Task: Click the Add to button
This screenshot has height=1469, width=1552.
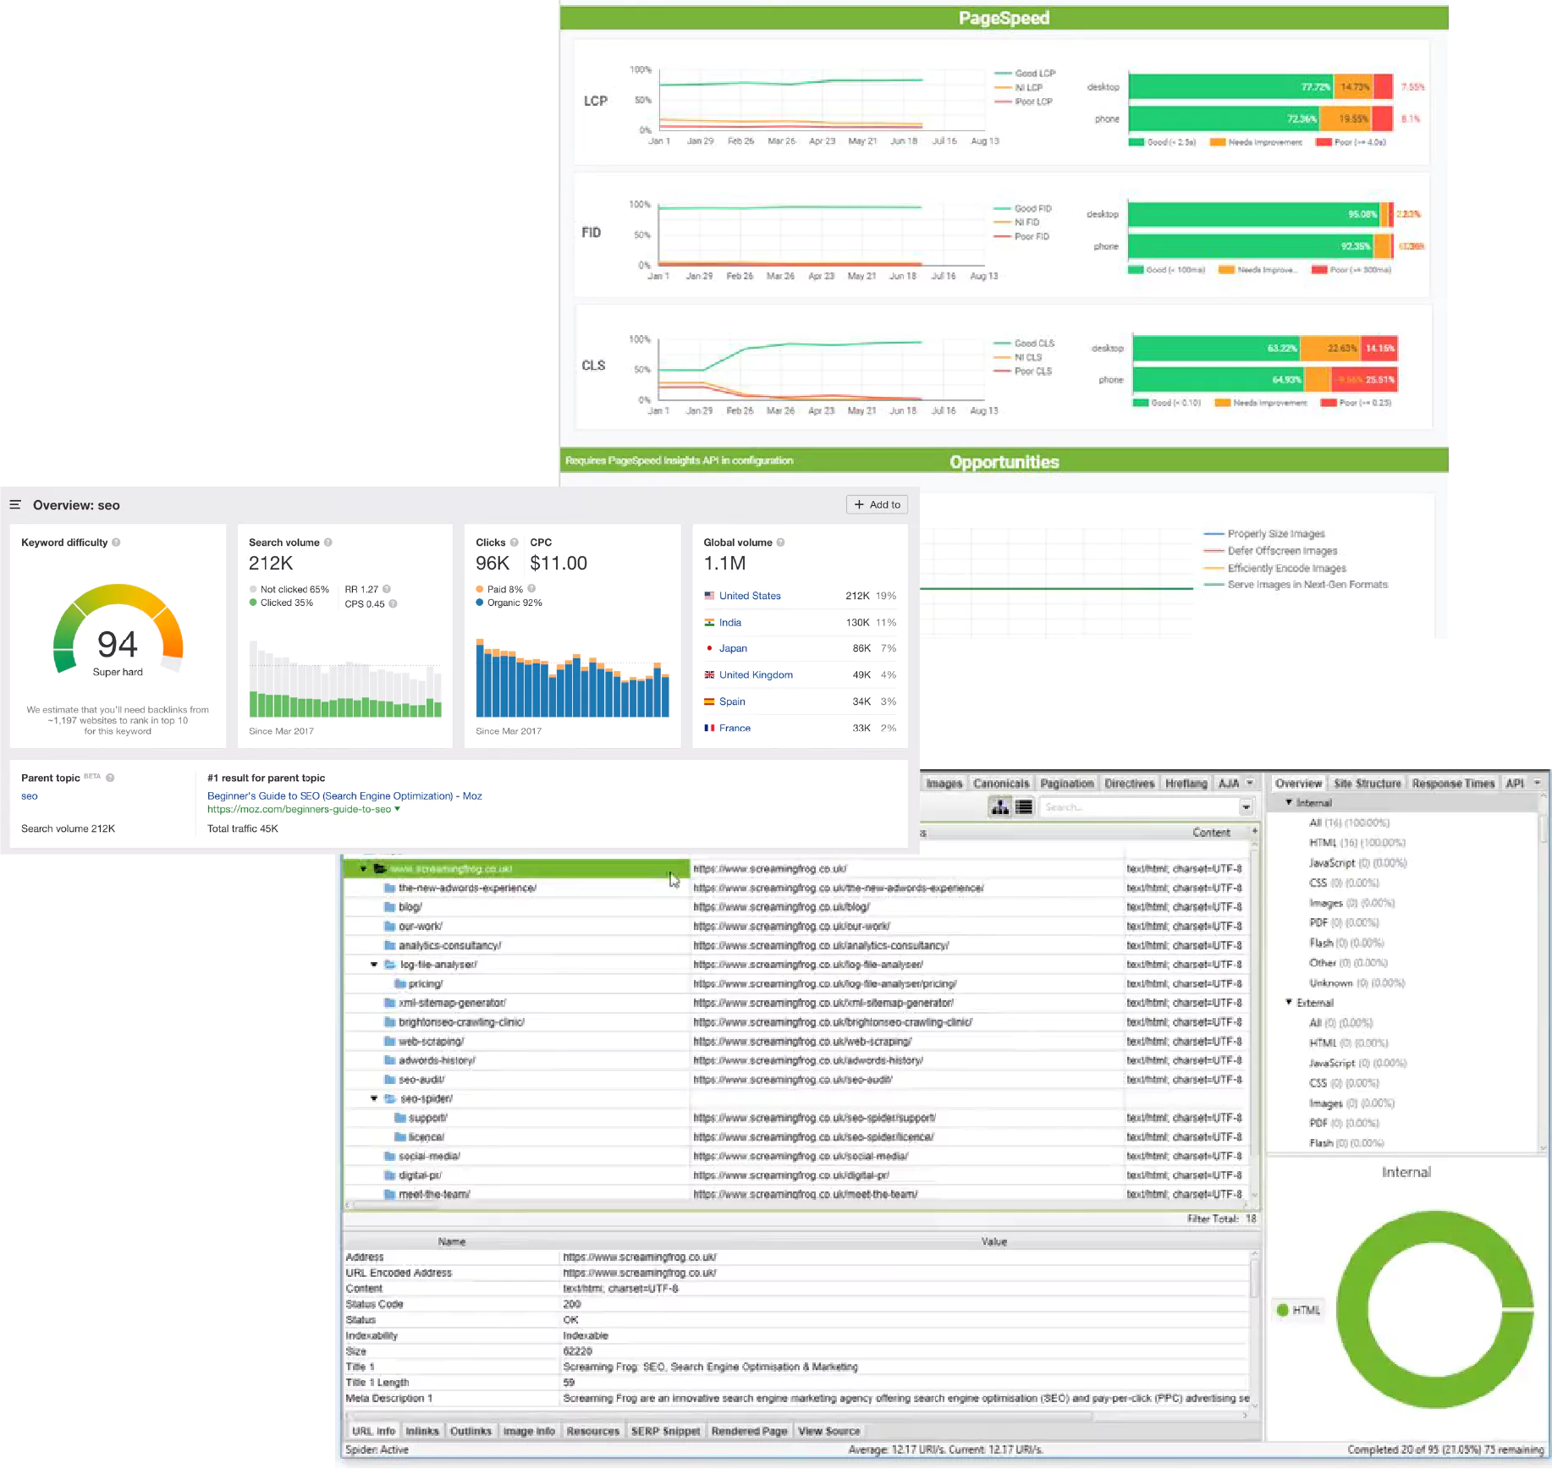Action: 877,504
